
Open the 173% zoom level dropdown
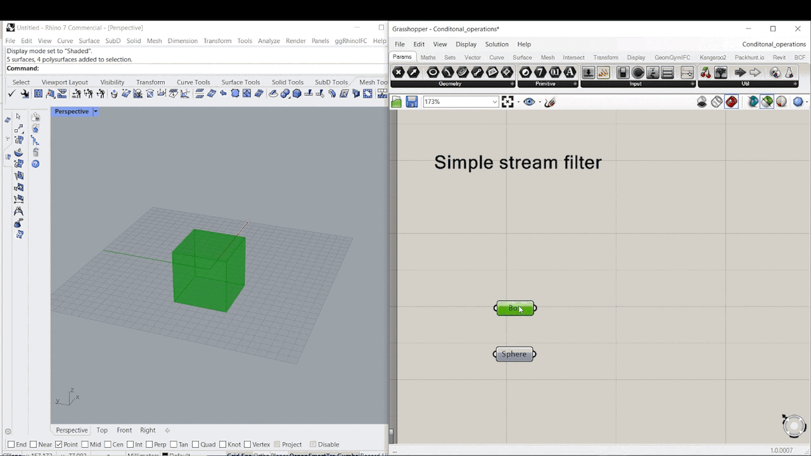click(x=495, y=102)
